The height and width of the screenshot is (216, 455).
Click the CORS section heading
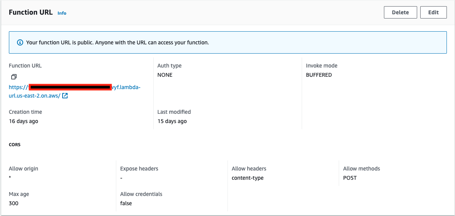coord(15,145)
